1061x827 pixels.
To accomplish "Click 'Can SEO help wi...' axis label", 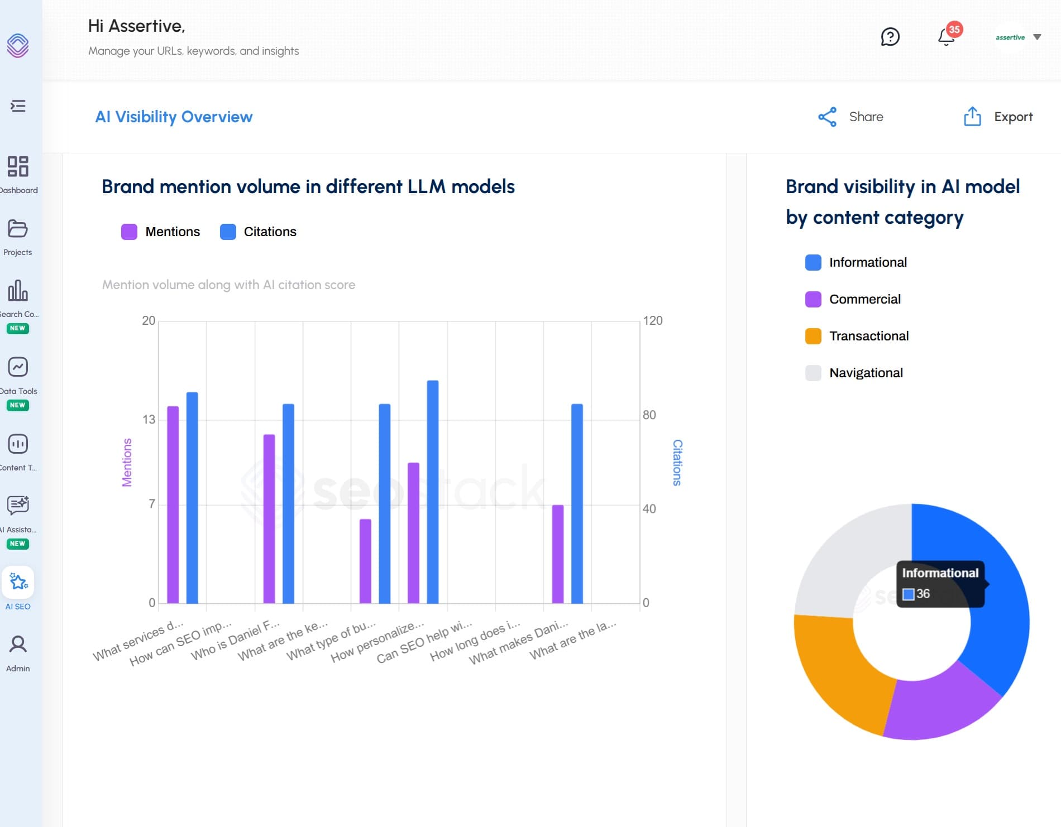I will 424,642.
